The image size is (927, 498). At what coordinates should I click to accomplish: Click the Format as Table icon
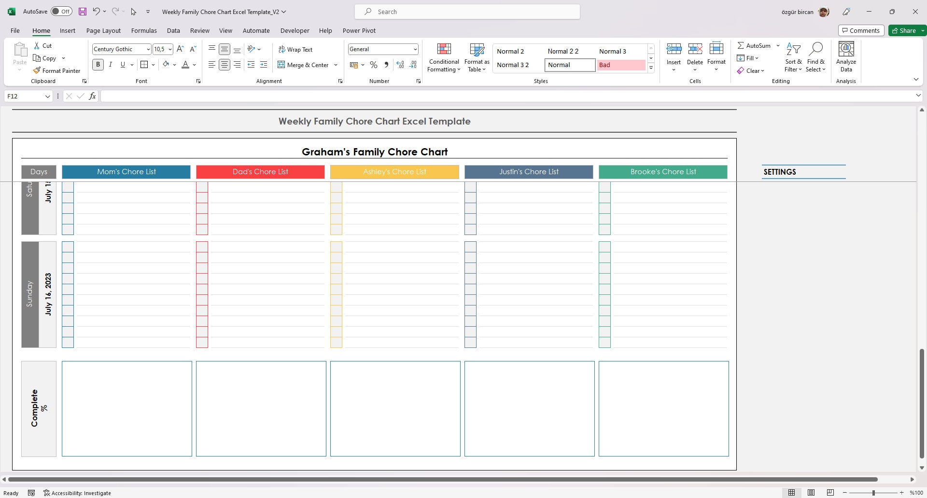(x=477, y=54)
